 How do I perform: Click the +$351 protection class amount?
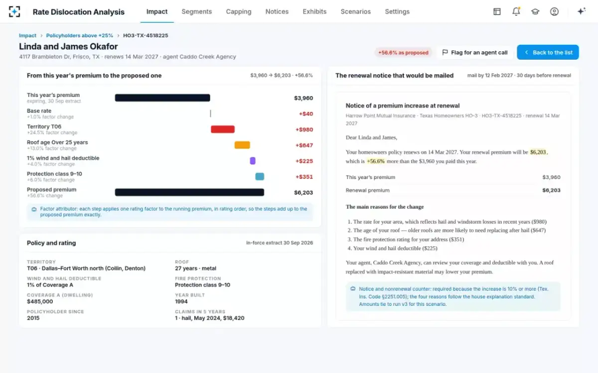(x=304, y=177)
